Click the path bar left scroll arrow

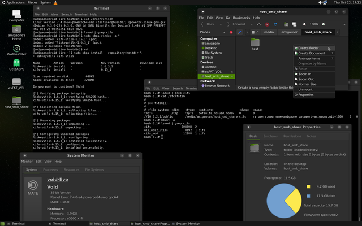coord(248,32)
